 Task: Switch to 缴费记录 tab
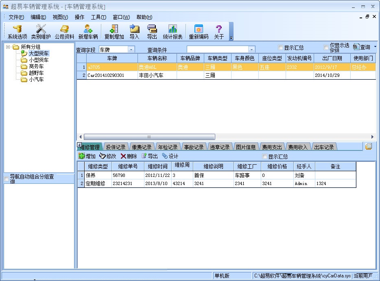point(142,147)
